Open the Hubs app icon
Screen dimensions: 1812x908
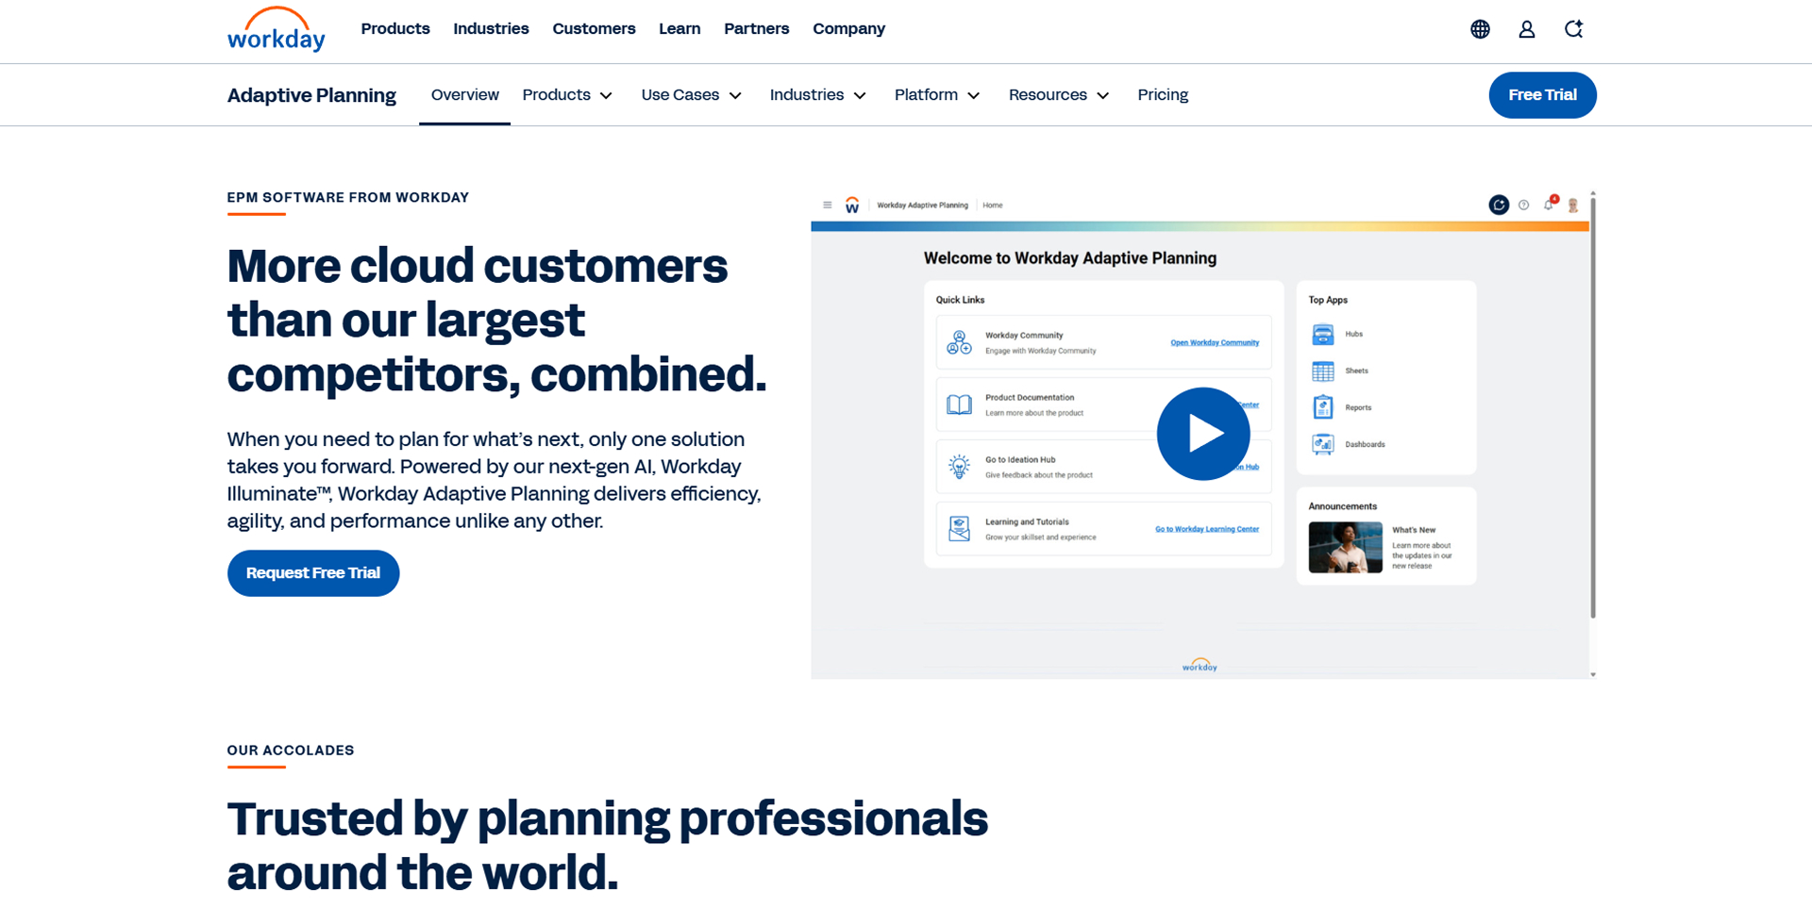[1323, 334]
